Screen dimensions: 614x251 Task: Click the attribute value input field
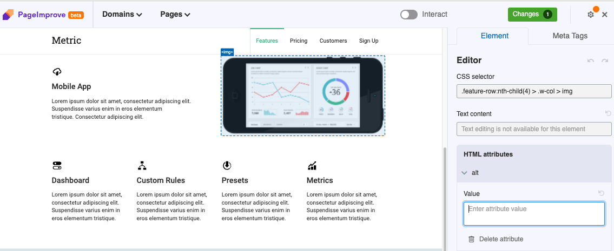(533, 214)
